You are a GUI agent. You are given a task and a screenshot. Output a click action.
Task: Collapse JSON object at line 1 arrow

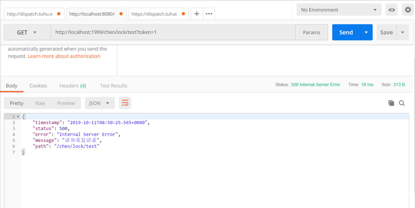(18, 116)
